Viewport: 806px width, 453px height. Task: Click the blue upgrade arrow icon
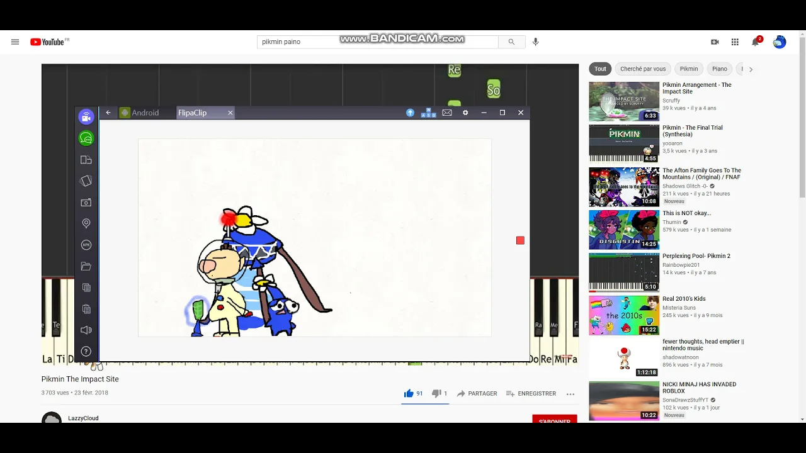pyautogui.click(x=410, y=113)
